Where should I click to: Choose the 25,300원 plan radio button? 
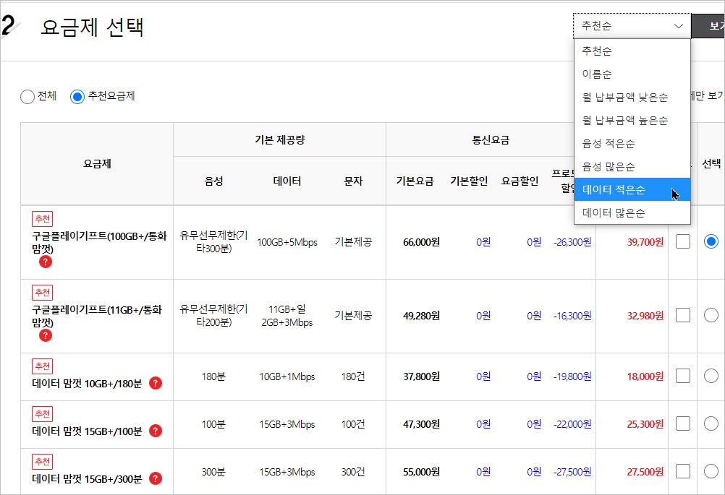[x=711, y=423]
